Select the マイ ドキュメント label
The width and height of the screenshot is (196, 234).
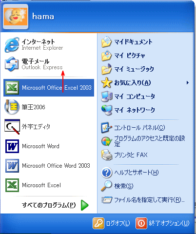point(134,42)
